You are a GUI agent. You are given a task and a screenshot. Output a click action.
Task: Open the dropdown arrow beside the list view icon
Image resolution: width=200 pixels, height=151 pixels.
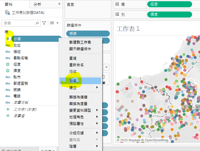[x=58, y=23]
